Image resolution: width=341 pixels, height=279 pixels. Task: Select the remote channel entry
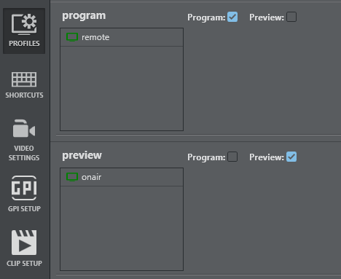click(x=122, y=37)
